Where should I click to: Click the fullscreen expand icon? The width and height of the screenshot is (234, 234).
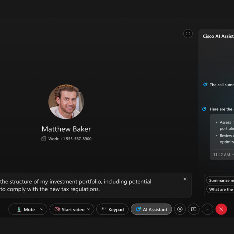188,34
